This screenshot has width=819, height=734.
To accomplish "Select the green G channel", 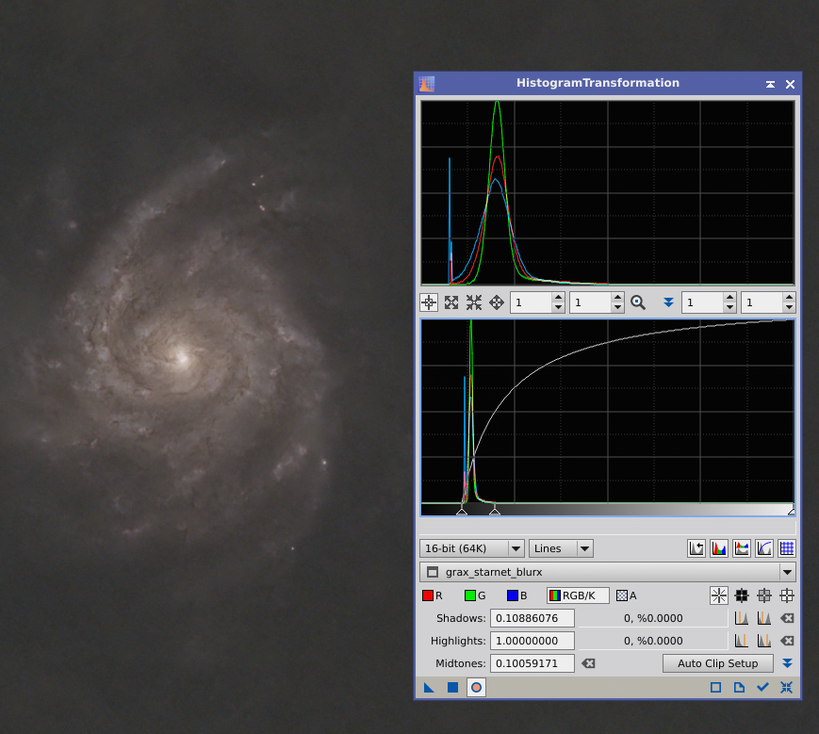I will click(x=475, y=595).
